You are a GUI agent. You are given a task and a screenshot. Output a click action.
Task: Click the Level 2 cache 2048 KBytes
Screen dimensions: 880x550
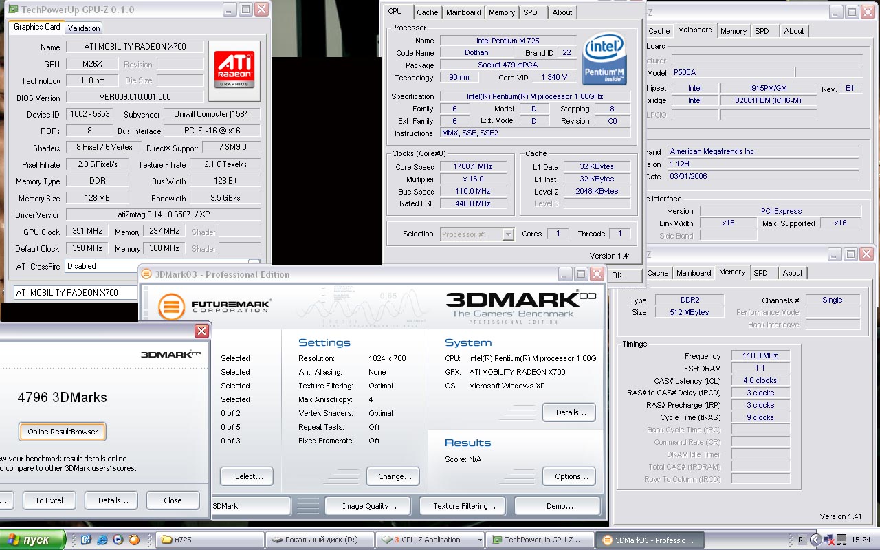pos(597,192)
